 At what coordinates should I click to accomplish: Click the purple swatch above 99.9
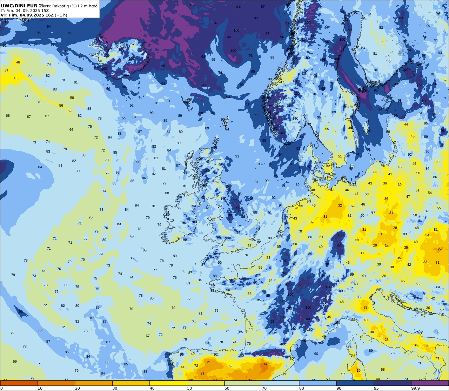tap(430, 383)
